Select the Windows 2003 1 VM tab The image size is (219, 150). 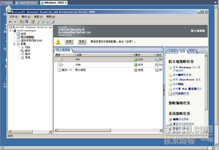tap(54, 3)
